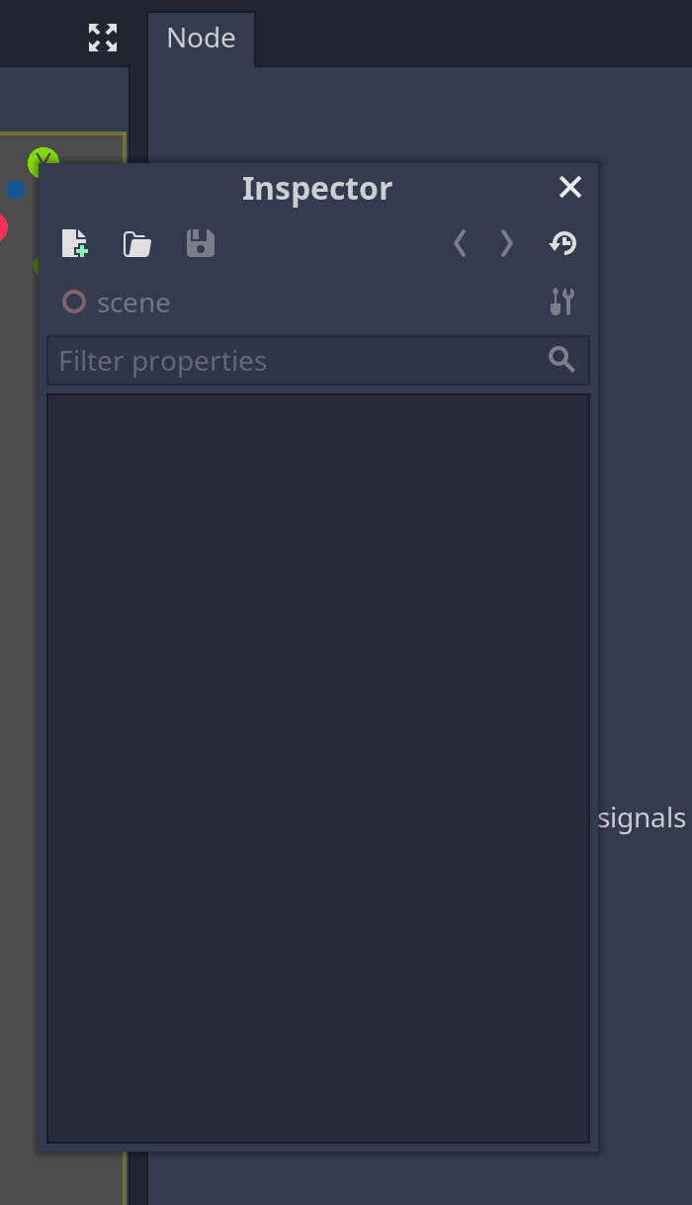Open extra resource options with the tools icon

(x=561, y=302)
